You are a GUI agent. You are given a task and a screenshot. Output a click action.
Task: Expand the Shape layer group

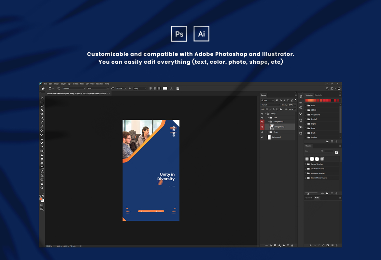(268, 132)
